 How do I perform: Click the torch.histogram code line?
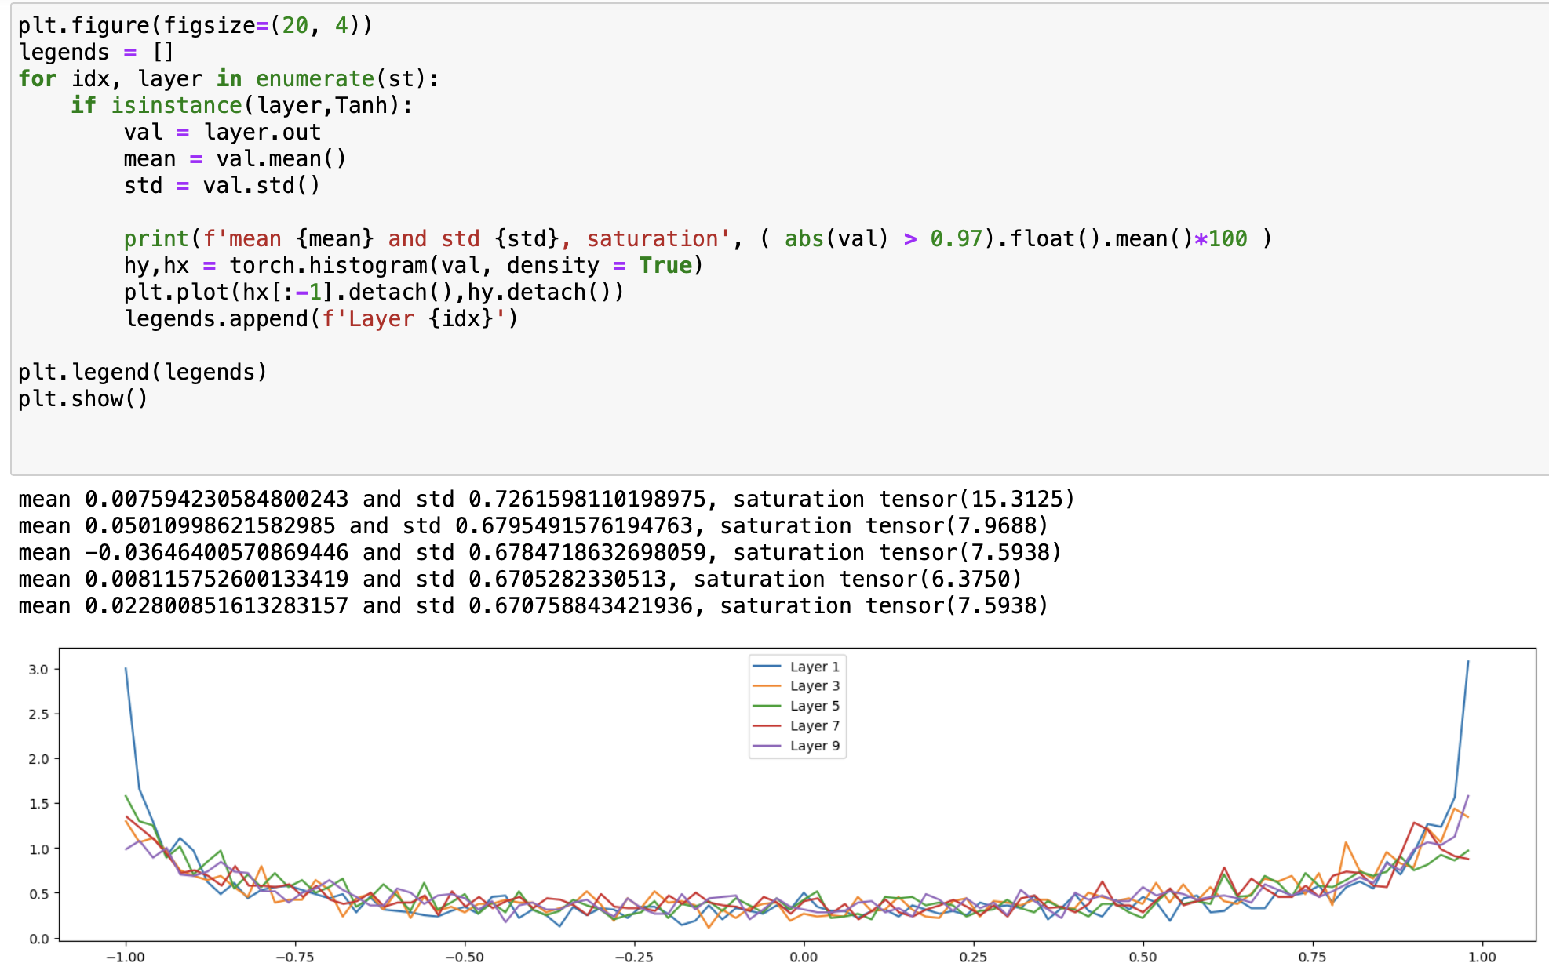coord(413,265)
